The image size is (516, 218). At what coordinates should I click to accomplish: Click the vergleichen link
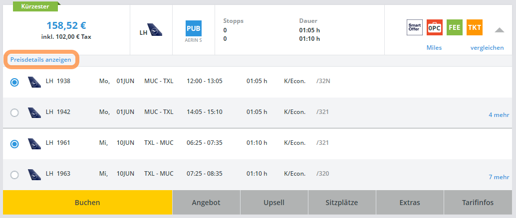[487, 48]
